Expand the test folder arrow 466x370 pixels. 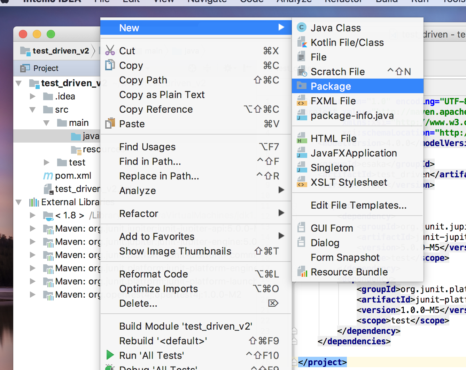(x=47, y=162)
